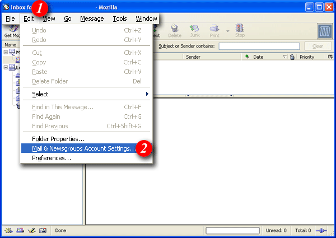336x238 pixels.
Task: Open the Print button dropdown arrow
Action: [228, 31]
